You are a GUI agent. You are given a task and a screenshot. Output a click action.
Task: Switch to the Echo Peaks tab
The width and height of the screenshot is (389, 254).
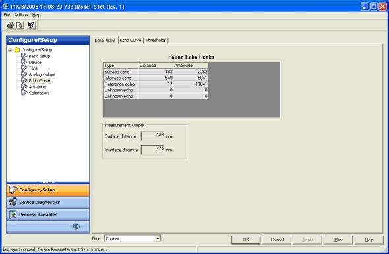click(x=105, y=40)
